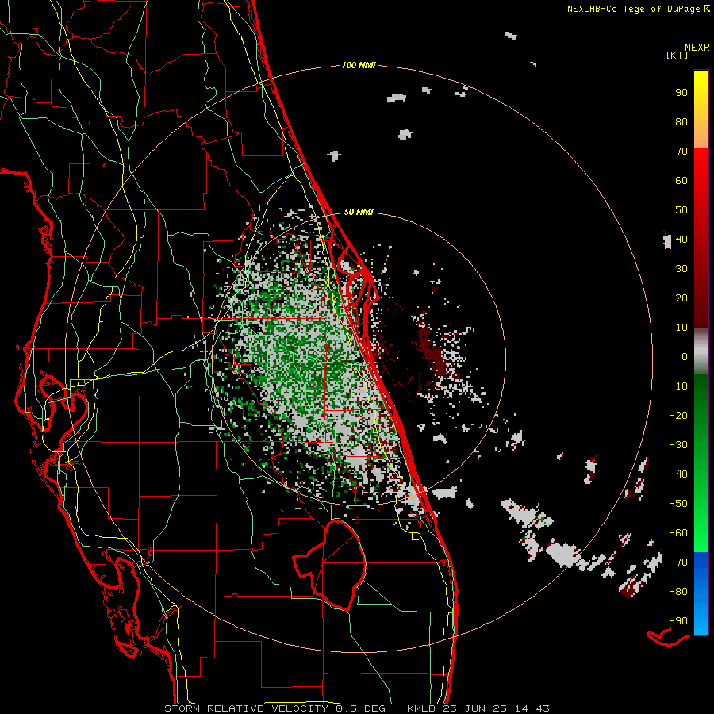Click the 0.5 DEG elevation text
This screenshot has width=714, height=714.
pos(360,708)
